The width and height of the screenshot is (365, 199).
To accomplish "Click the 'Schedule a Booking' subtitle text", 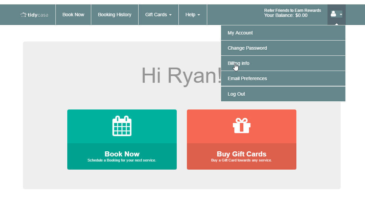I will tap(122, 160).
